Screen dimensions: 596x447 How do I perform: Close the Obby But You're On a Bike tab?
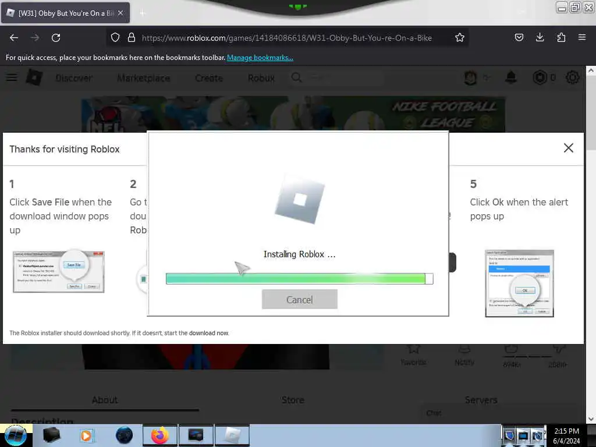(120, 13)
